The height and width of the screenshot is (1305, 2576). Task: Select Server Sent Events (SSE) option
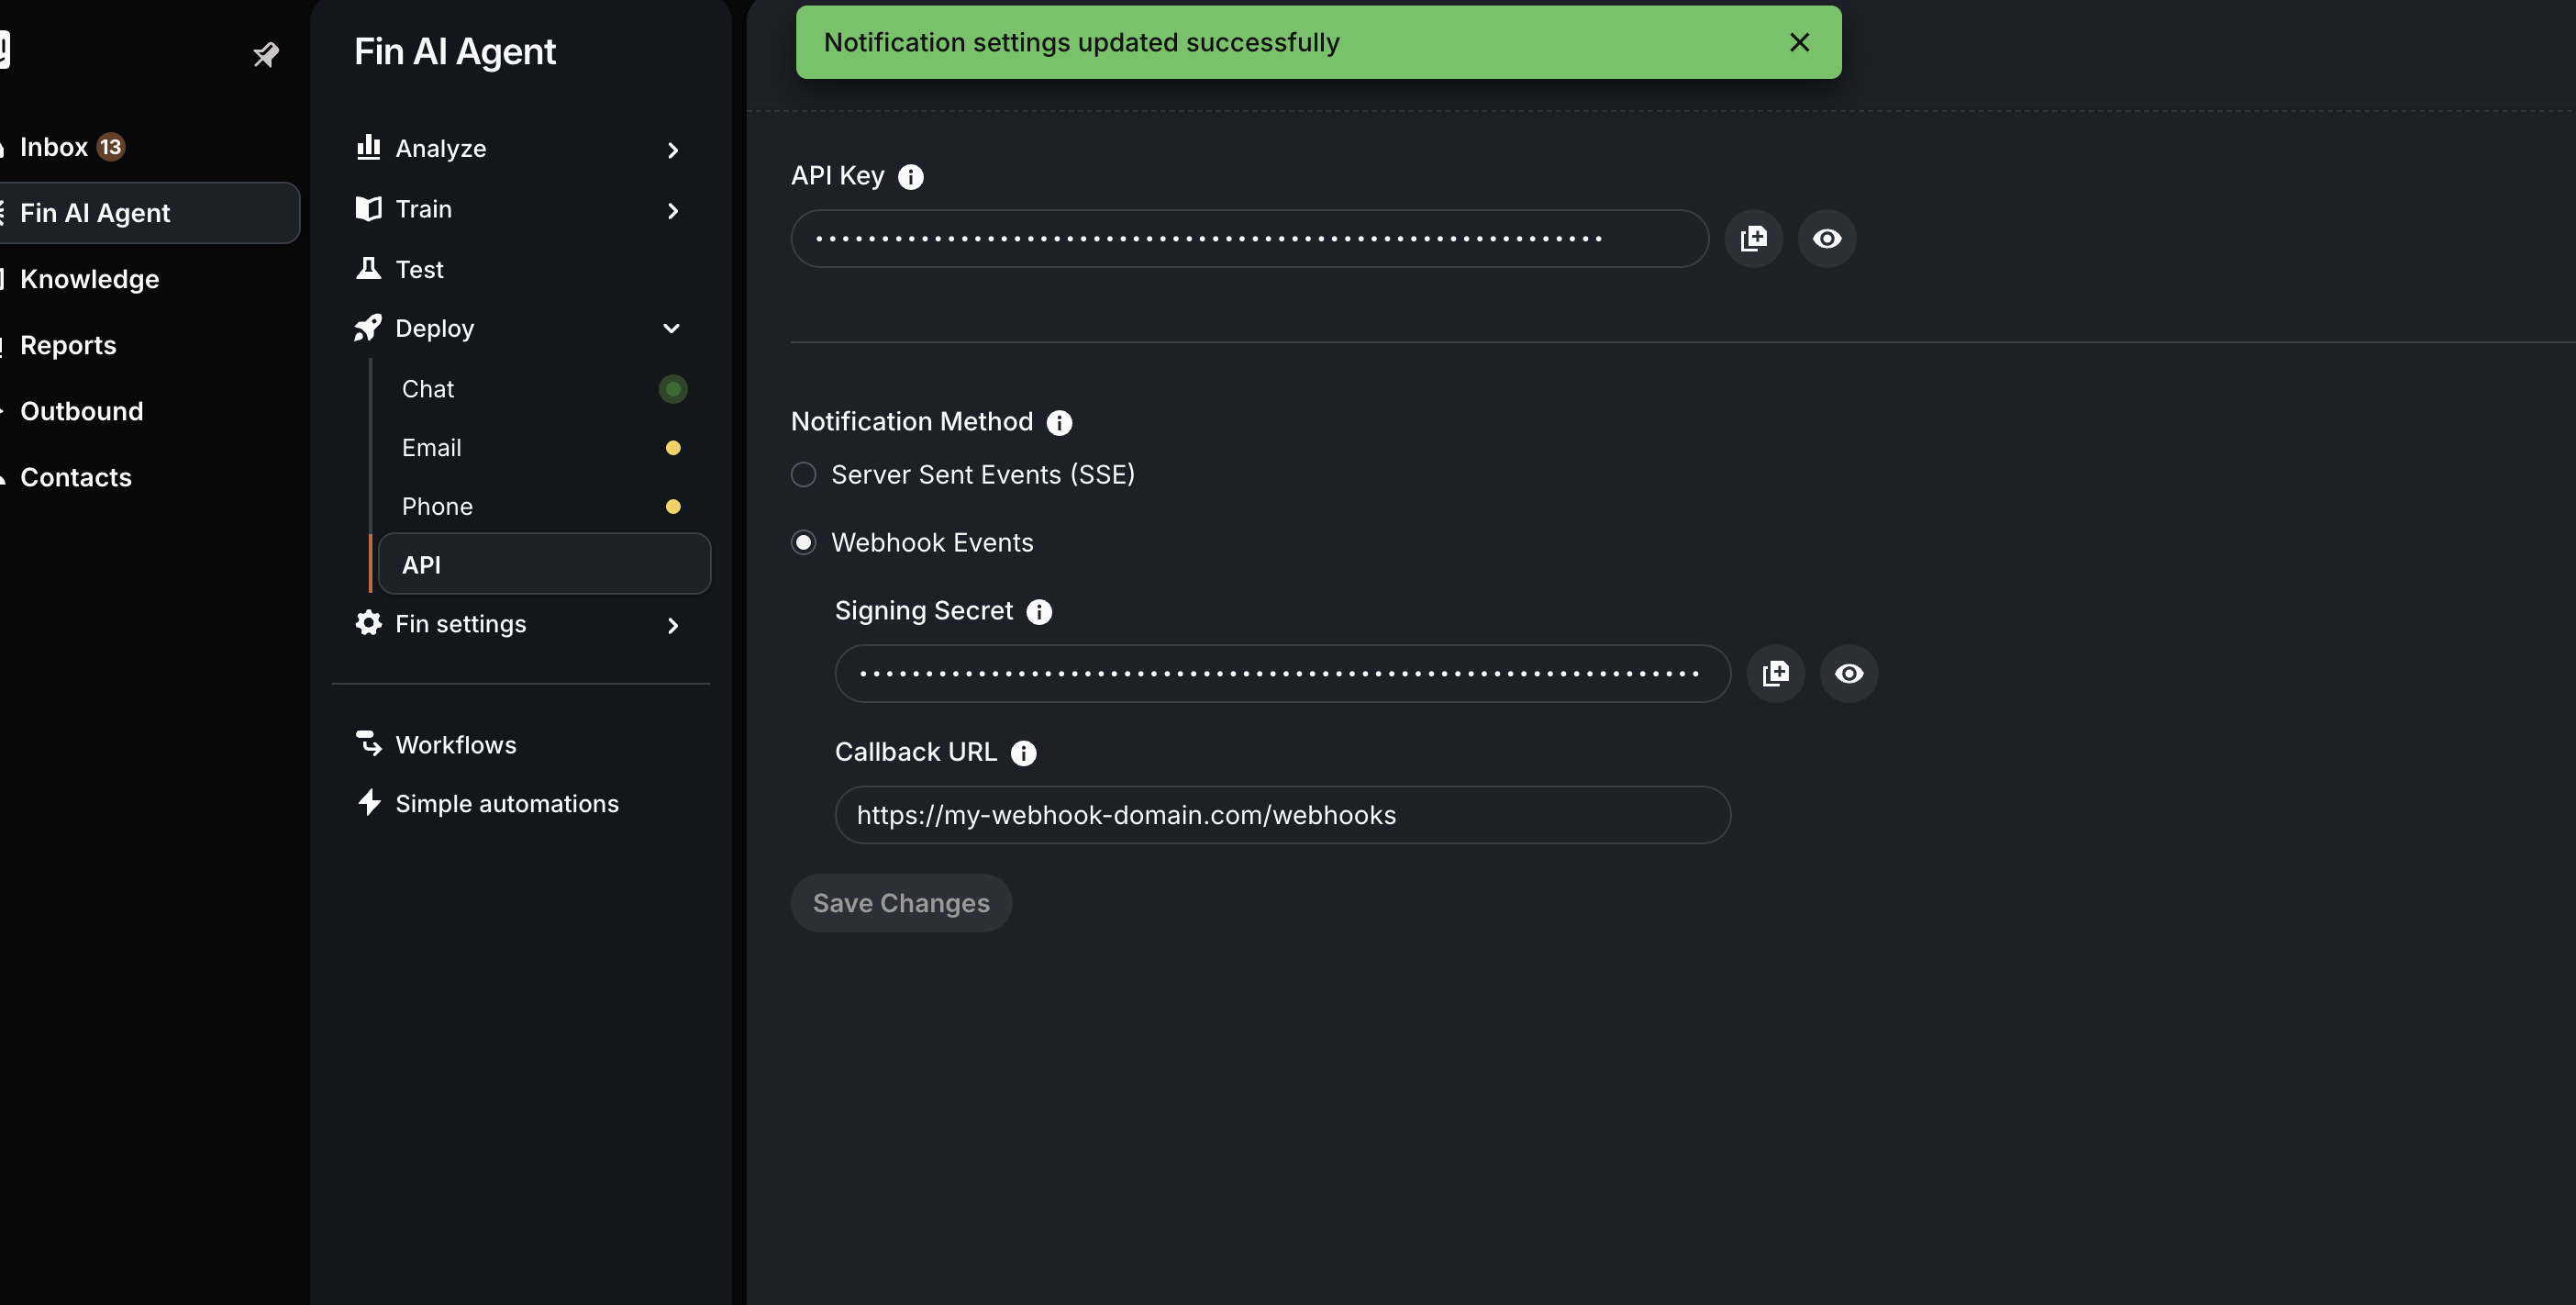[x=803, y=475]
